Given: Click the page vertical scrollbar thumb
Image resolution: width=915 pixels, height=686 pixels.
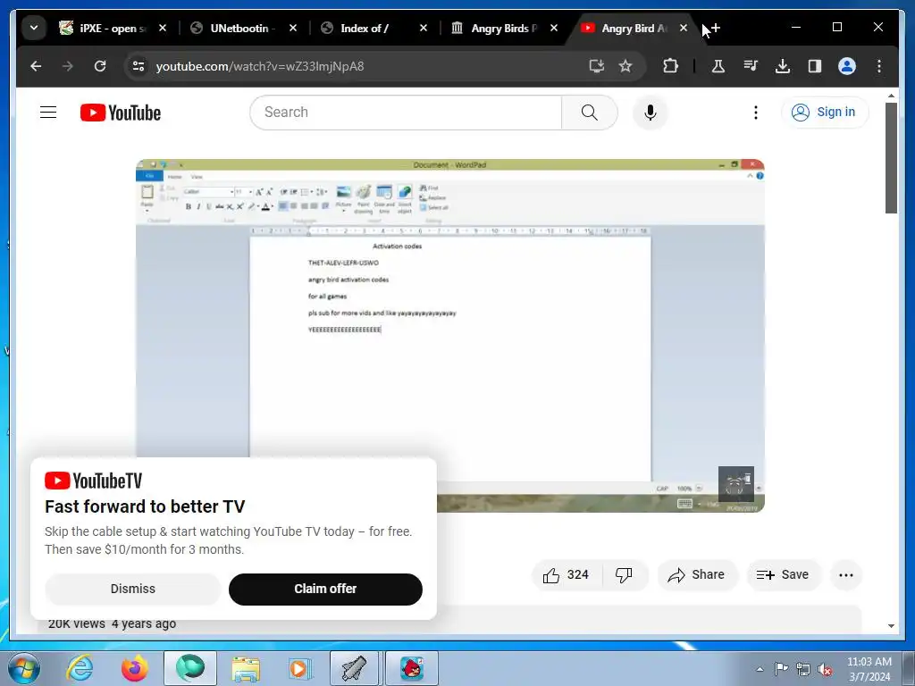Looking at the screenshot, I should 891,158.
